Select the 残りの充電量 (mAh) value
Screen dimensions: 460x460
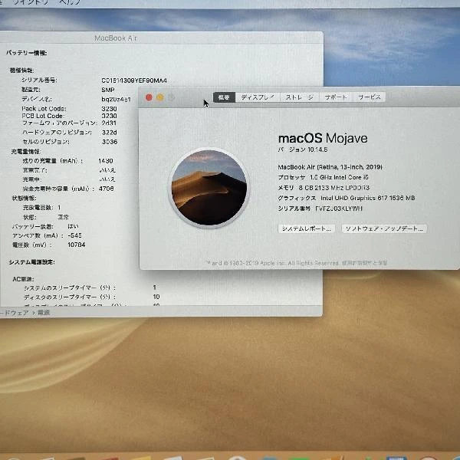[106, 161]
